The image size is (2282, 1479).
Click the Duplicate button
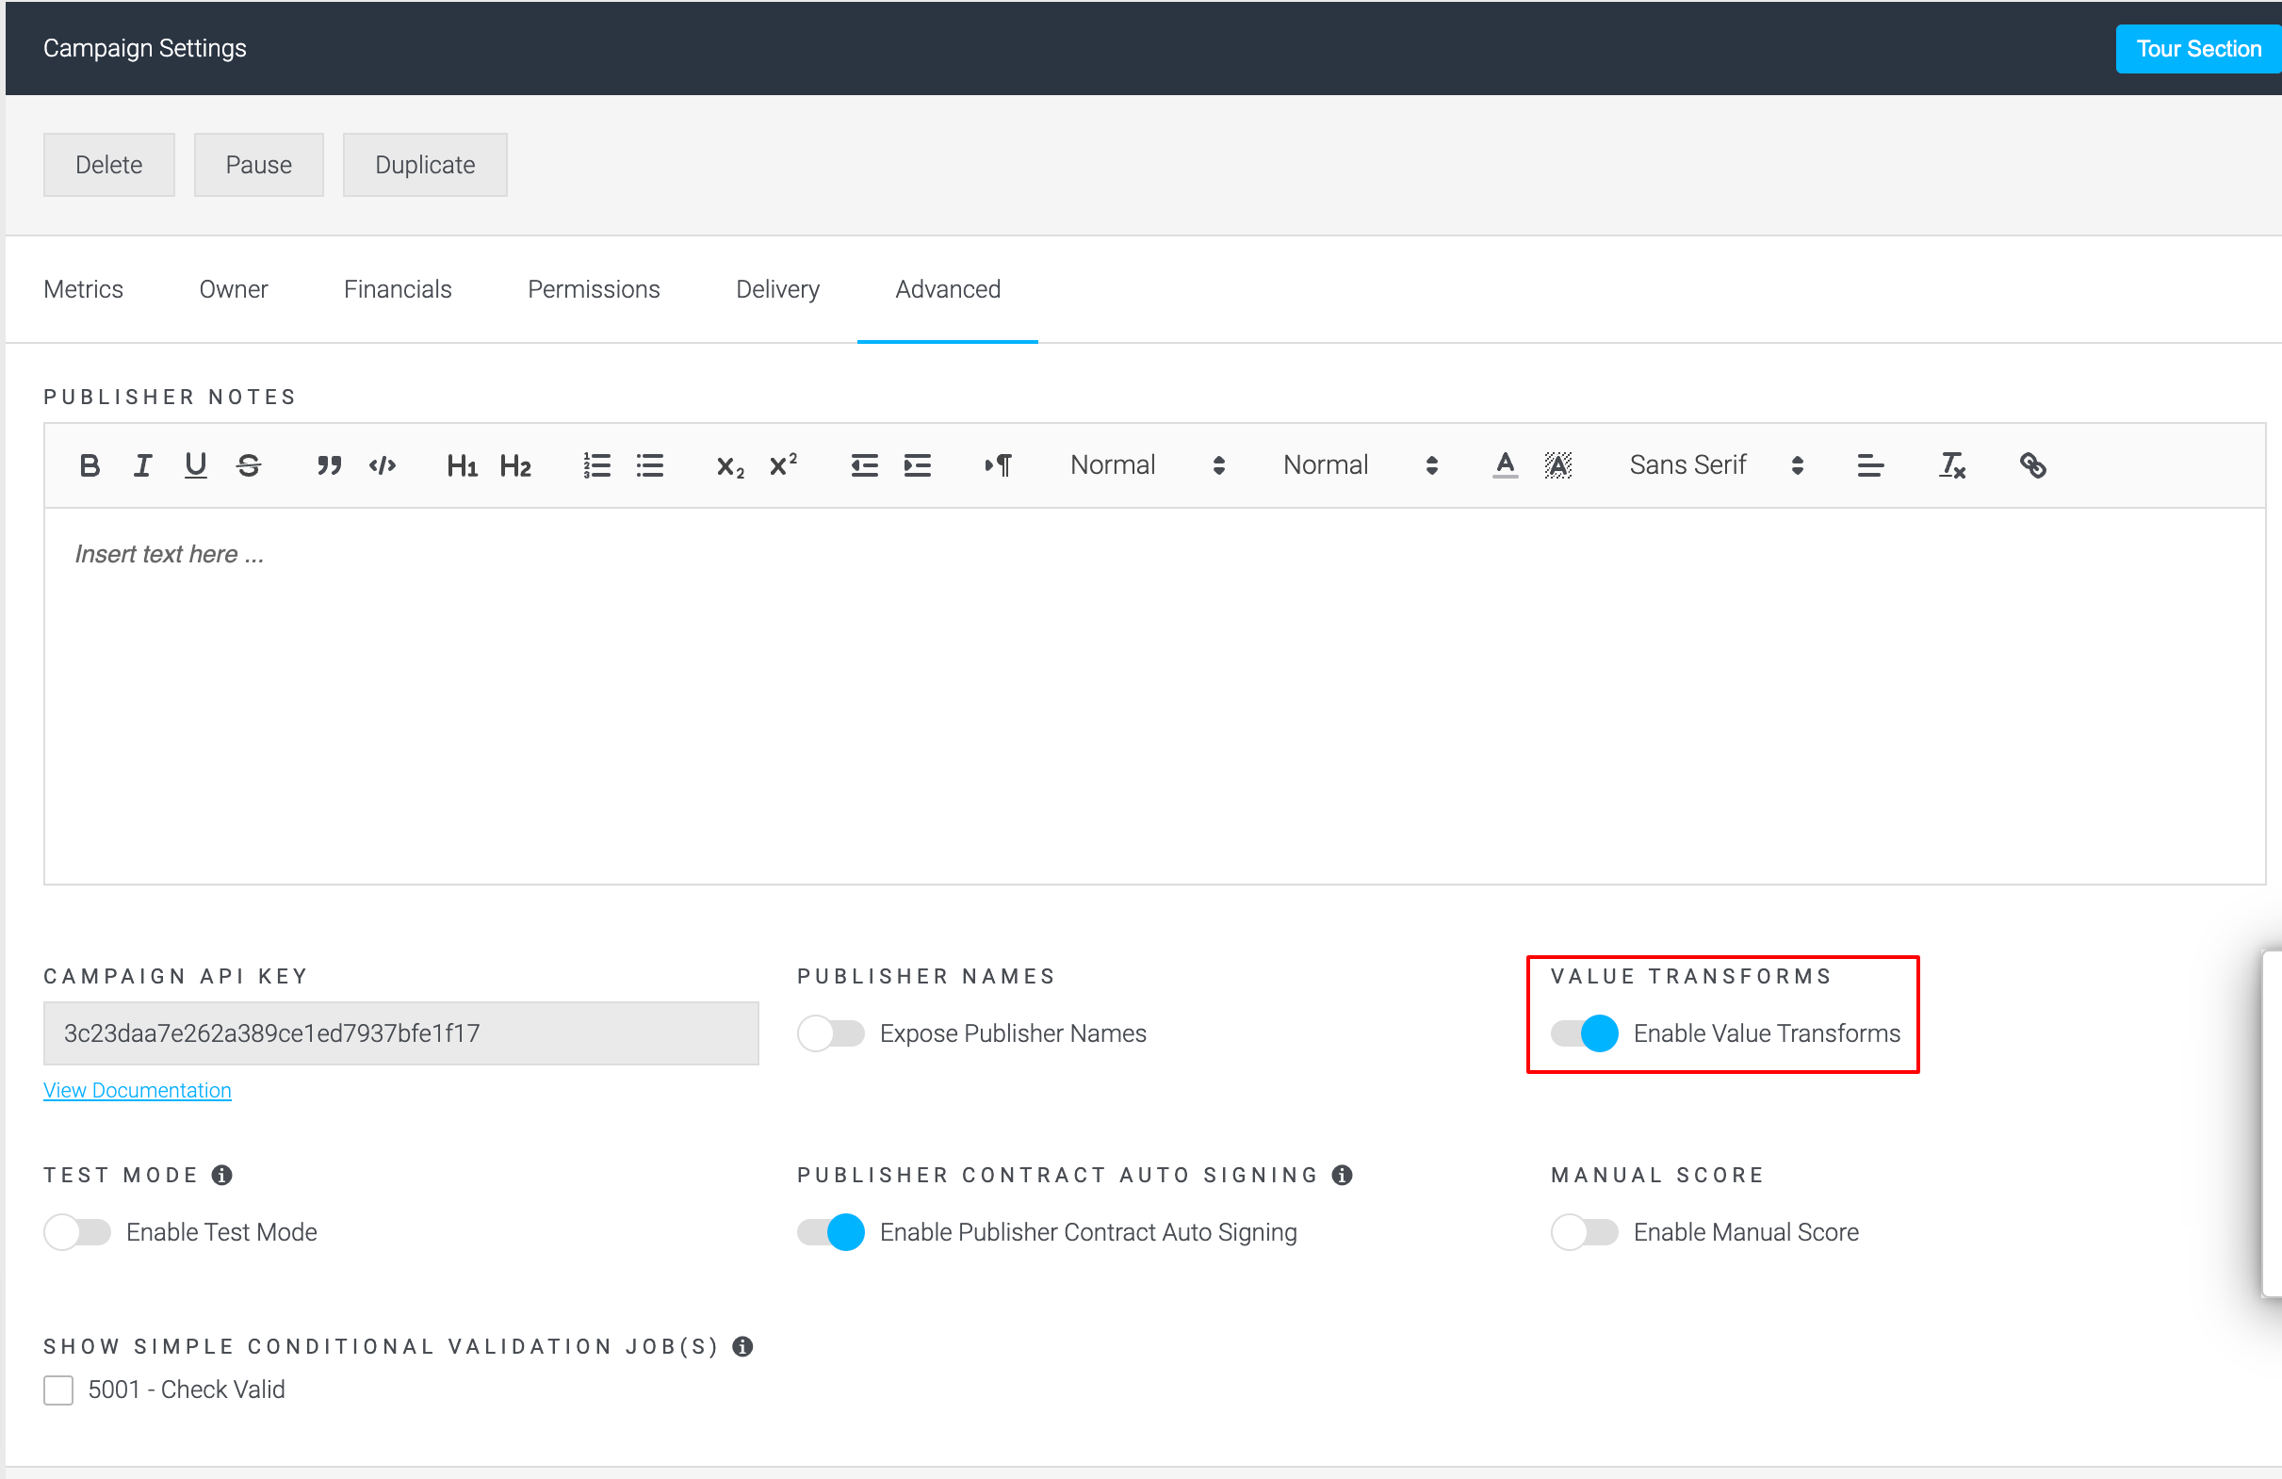425,165
